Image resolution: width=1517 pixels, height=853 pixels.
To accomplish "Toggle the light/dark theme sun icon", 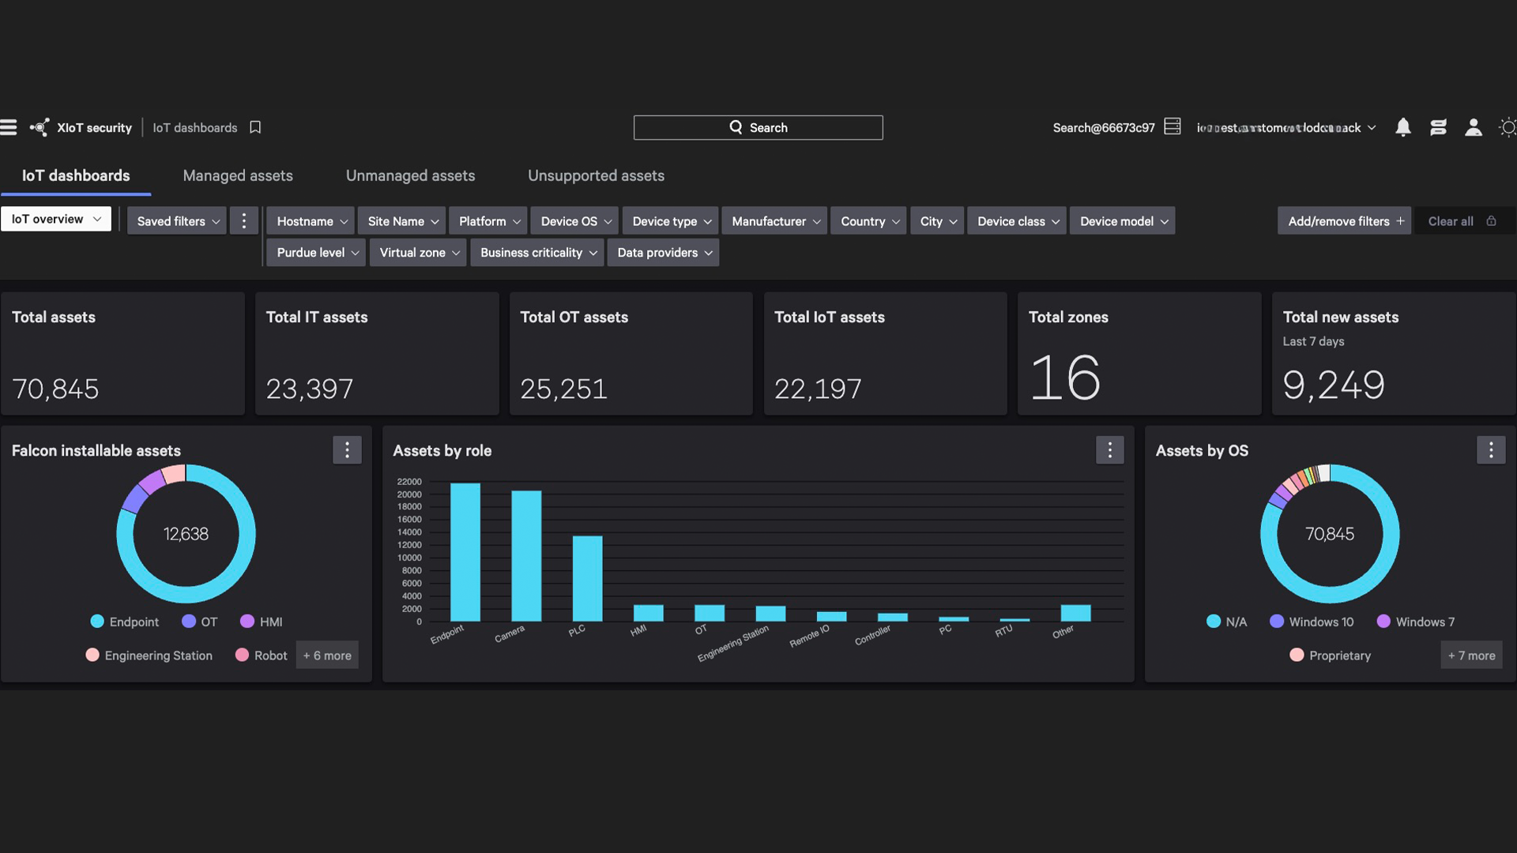I will (1508, 127).
